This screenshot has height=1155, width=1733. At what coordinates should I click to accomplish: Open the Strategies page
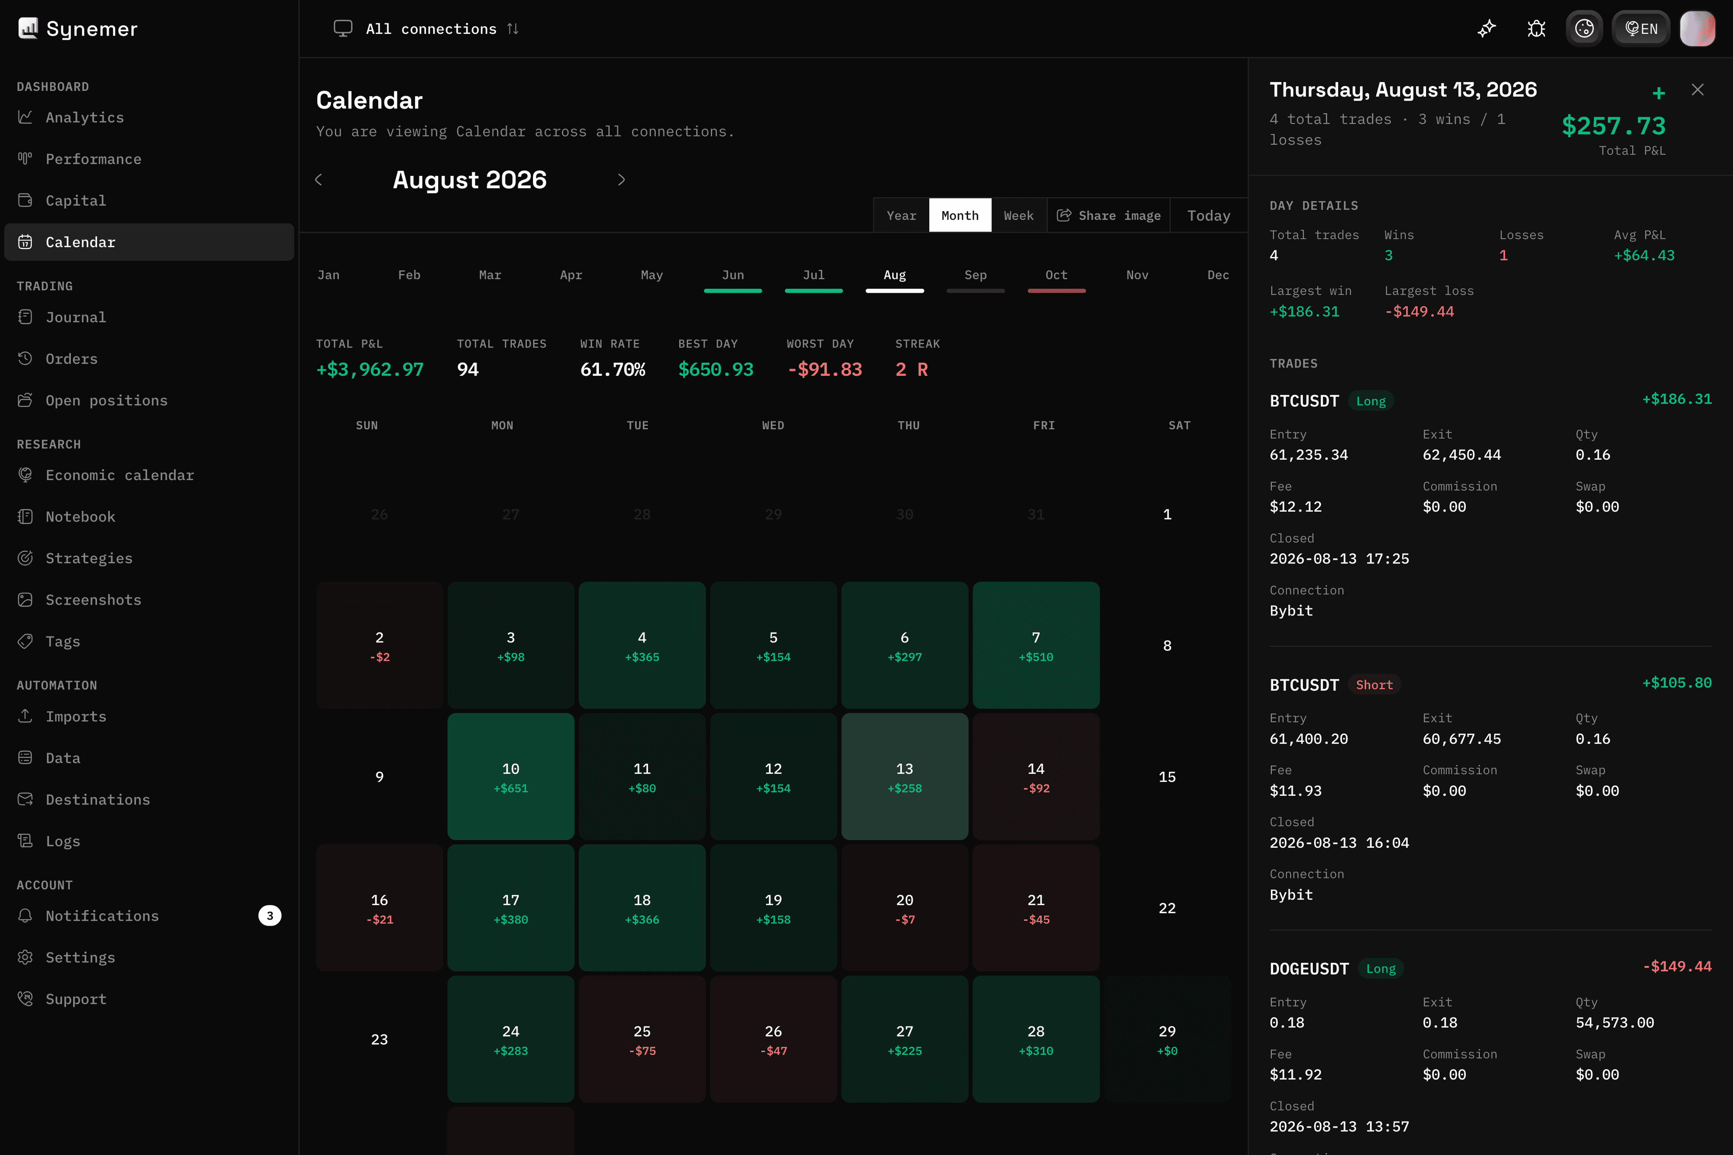[x=149, y=559]
